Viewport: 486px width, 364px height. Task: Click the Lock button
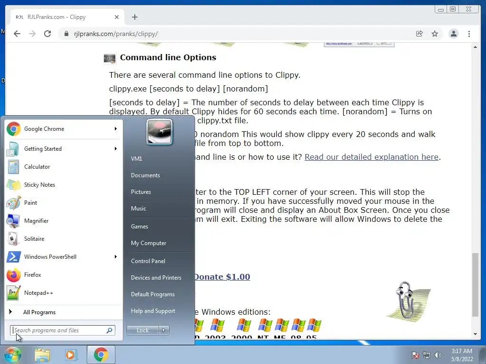(x=142, y=330)
